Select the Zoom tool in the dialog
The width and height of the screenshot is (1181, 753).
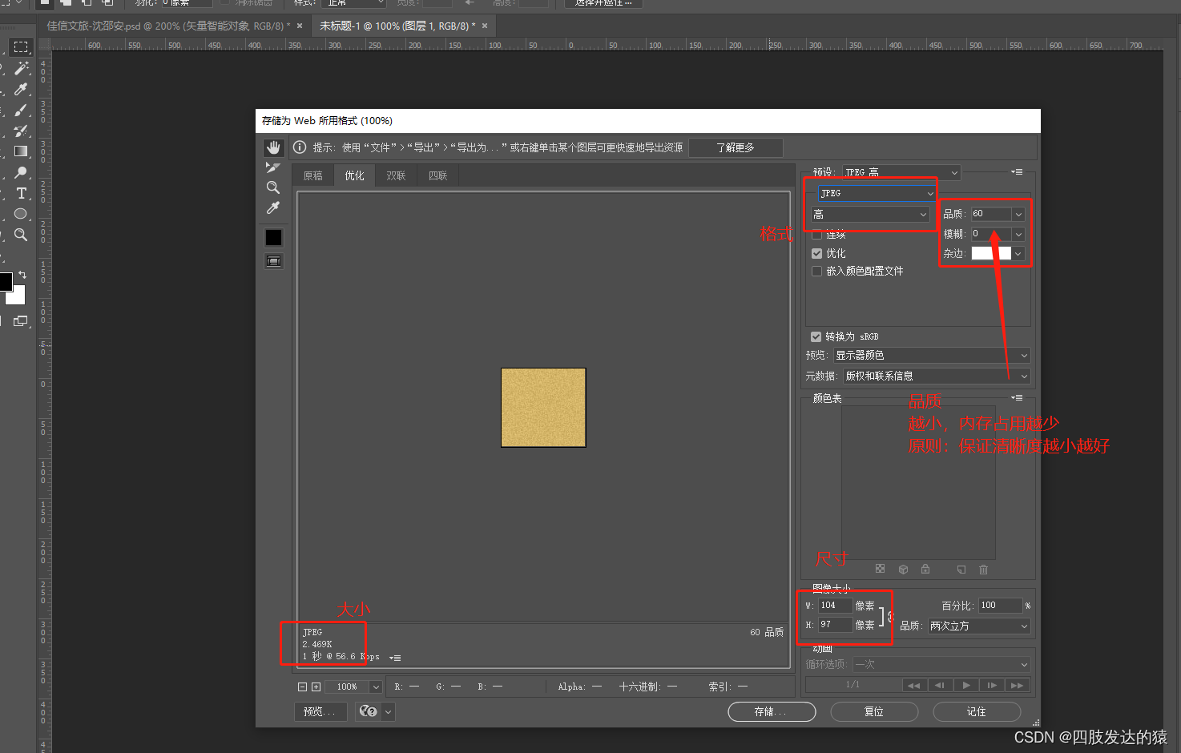[273, 187]
